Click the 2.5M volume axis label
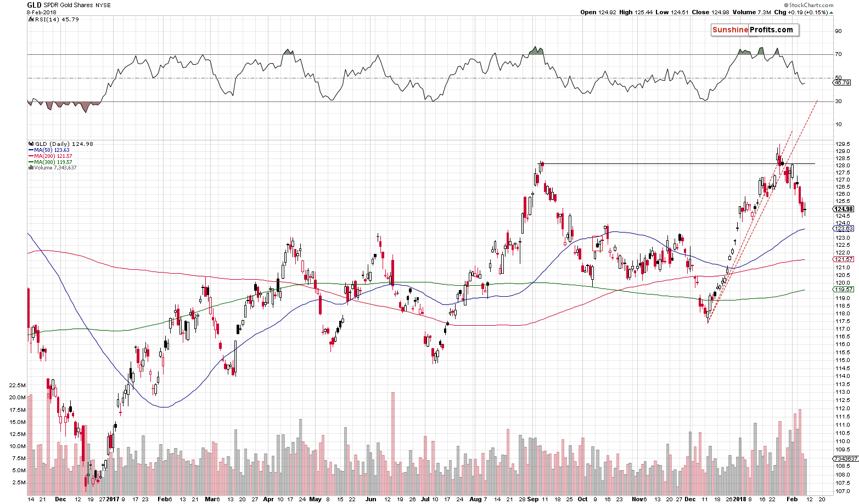 click(18, 483)
